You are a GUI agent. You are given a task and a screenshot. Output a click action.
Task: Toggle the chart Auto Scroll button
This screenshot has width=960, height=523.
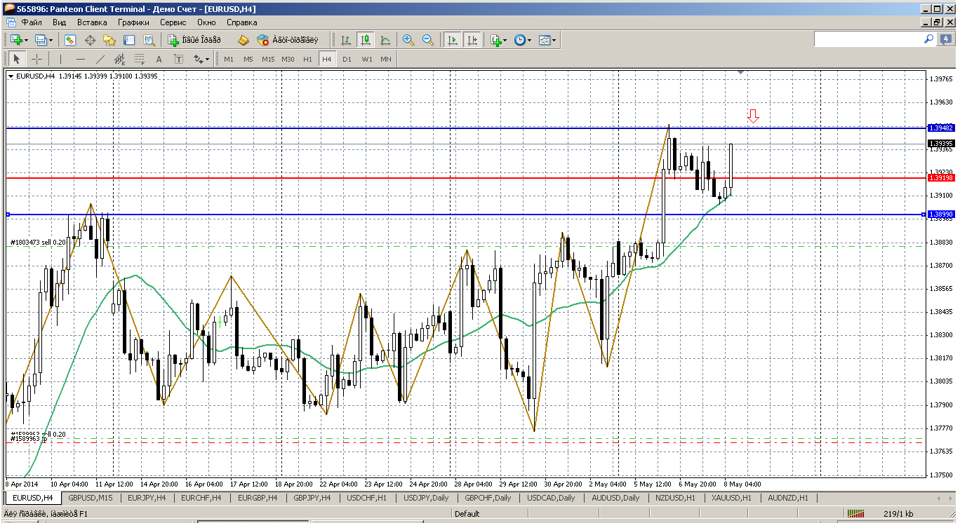coord(453,40)
